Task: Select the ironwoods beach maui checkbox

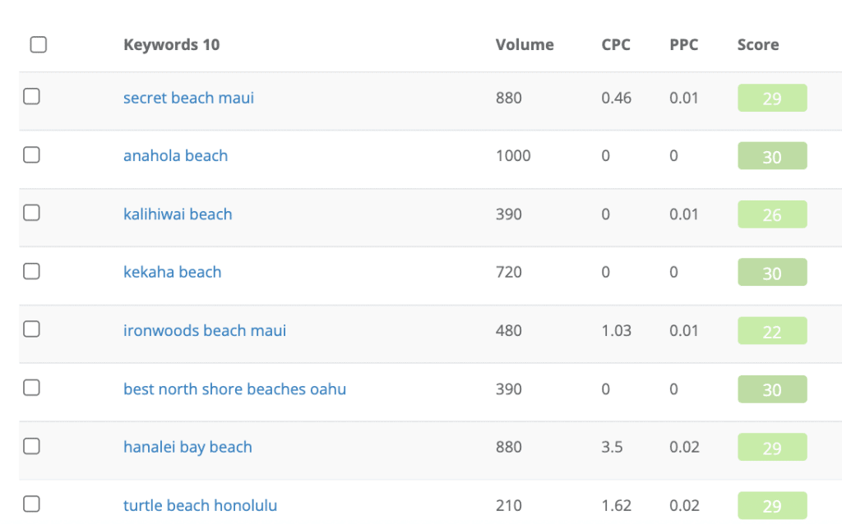Action: pos(31,329)
